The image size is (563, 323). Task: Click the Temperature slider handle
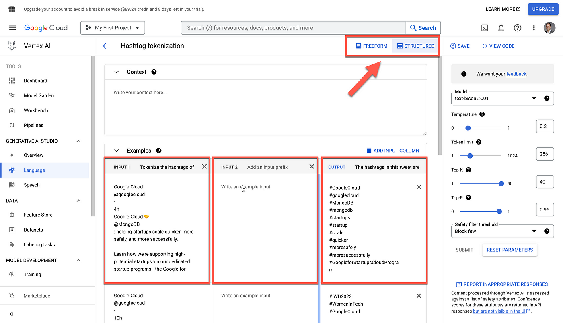pos(468,128)
